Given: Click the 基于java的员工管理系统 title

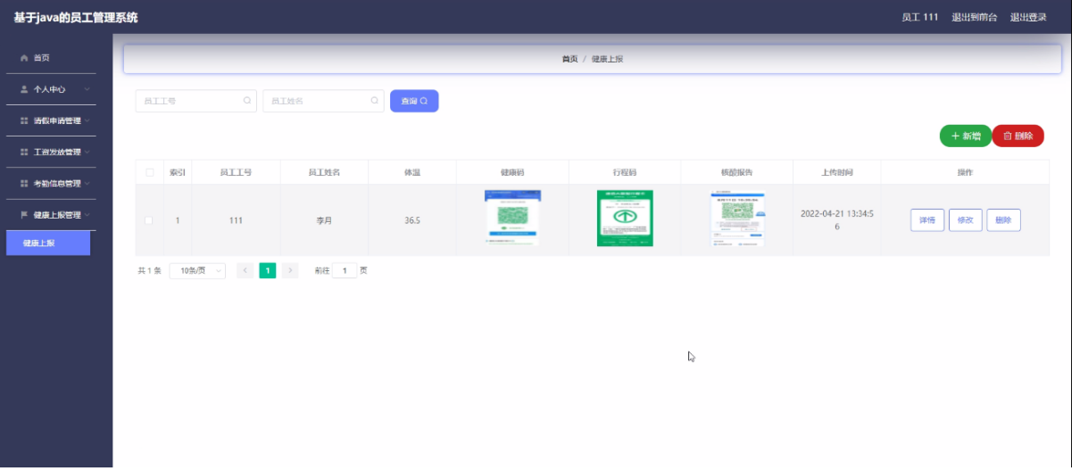Looking at the screenshot, I should tap(76, 18).
